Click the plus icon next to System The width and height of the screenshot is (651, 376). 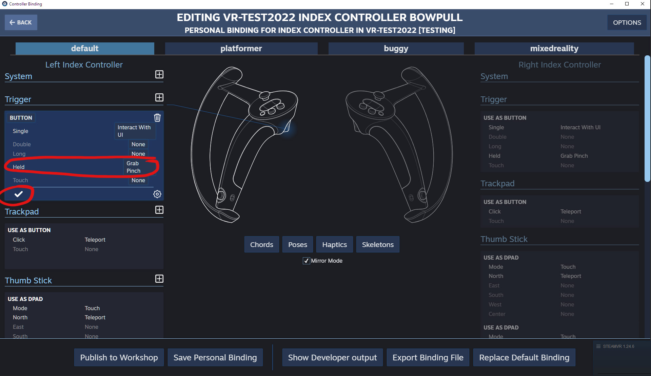click(x=159, y=74)
